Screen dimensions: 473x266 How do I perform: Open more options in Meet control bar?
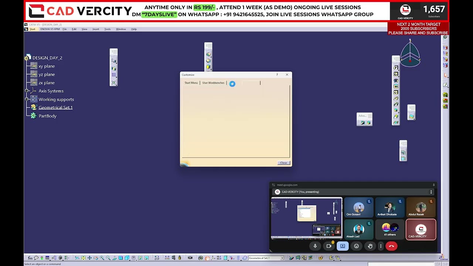(381, 246)
